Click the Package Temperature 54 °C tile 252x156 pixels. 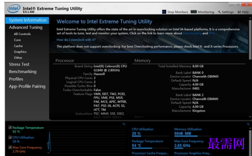tap(151, 144)
